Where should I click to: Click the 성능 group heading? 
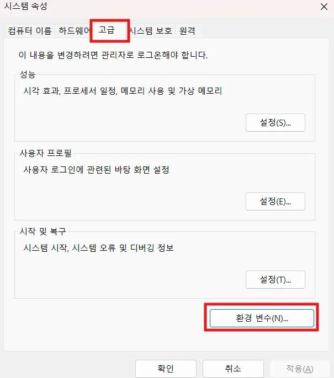tap(28, 74)
